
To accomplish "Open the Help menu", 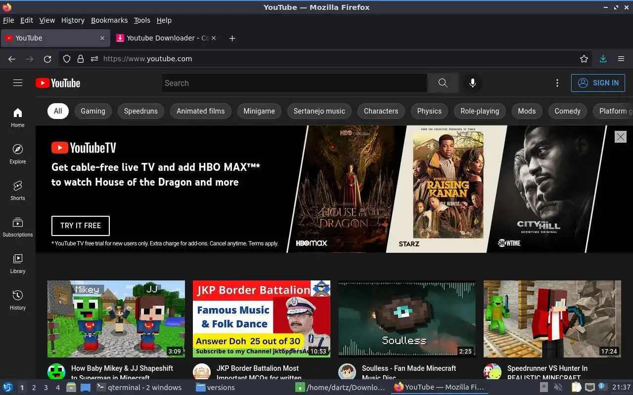I will click(x=164, y=20).
